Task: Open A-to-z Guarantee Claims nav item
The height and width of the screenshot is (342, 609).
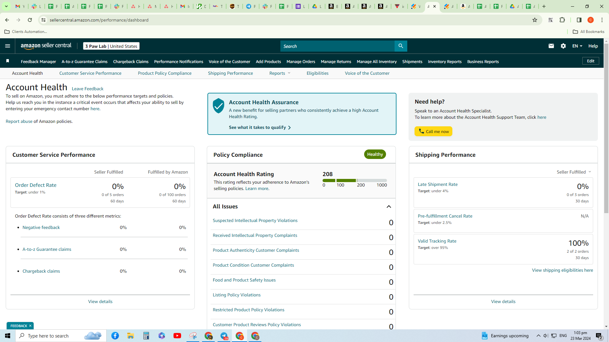Action: 85,61
